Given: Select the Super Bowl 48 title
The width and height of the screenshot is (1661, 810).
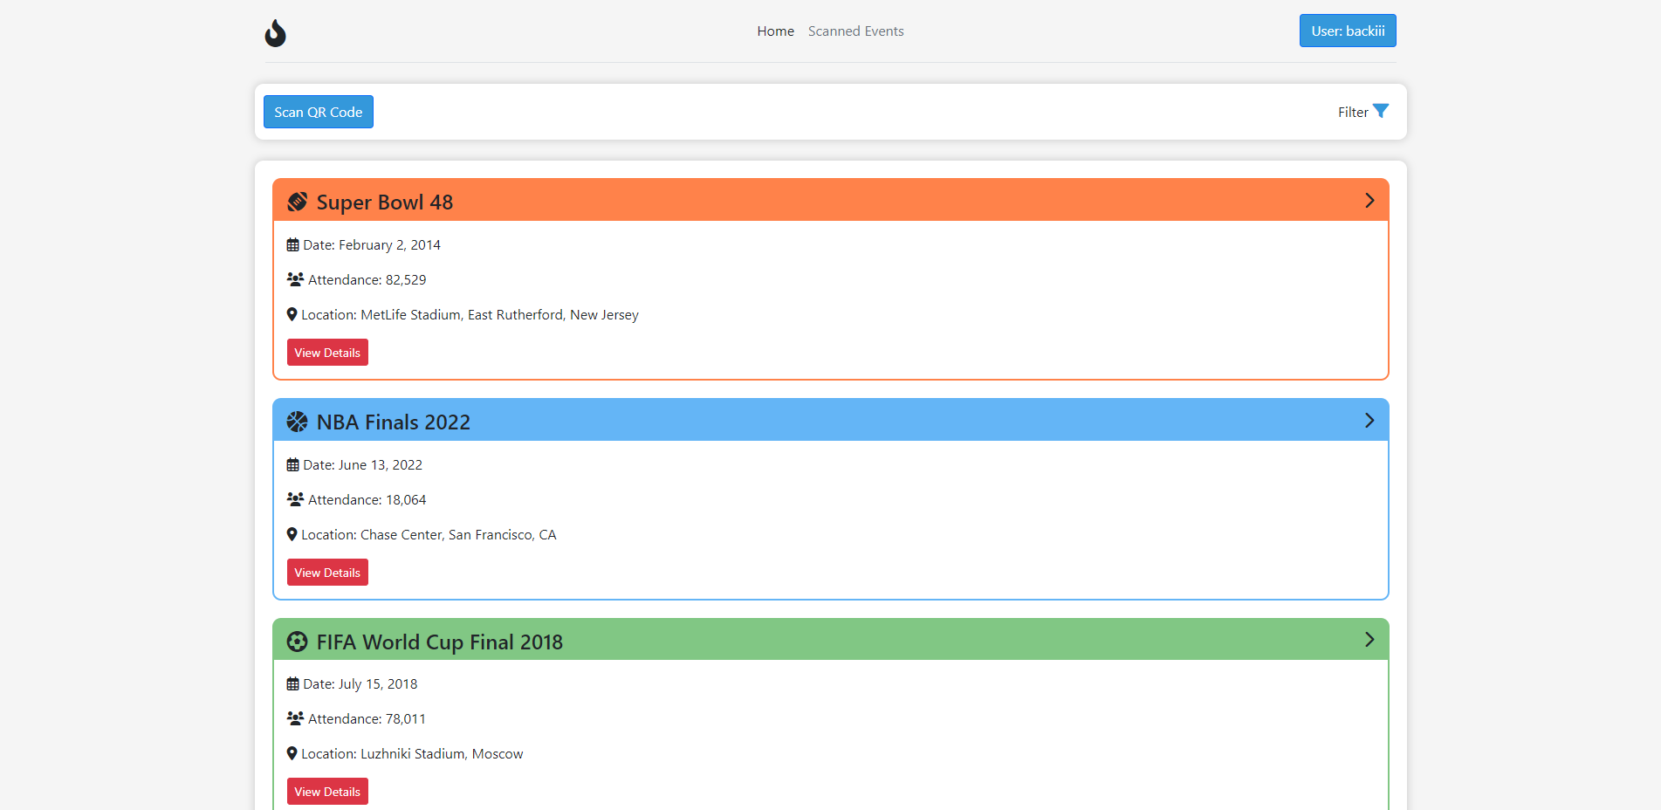Looking at the screenshot, I should 384,202.
